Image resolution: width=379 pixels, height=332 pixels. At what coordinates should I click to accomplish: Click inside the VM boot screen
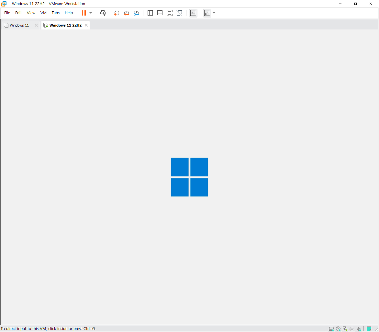point(190,177)
